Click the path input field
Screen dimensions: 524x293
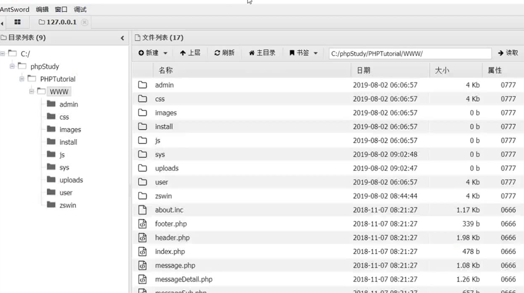[410, 53]
